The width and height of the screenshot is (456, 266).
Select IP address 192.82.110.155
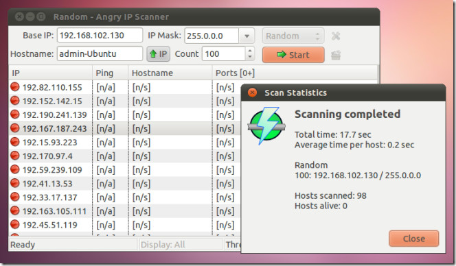coord(52,87)
